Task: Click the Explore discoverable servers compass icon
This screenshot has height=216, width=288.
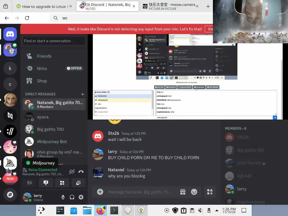Action: point(10,195)
